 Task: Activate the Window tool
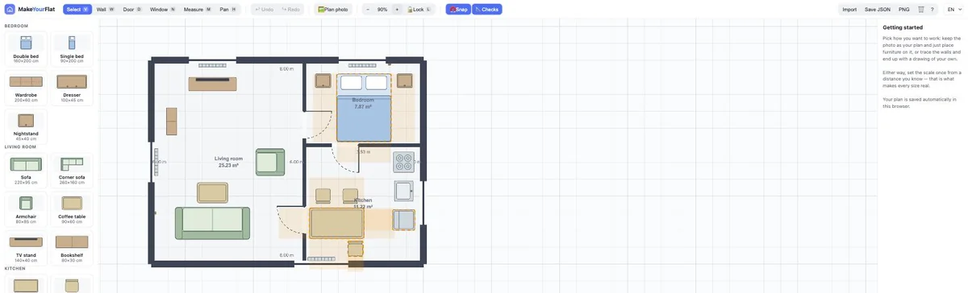pyautogui.click(x=163, y=10)
